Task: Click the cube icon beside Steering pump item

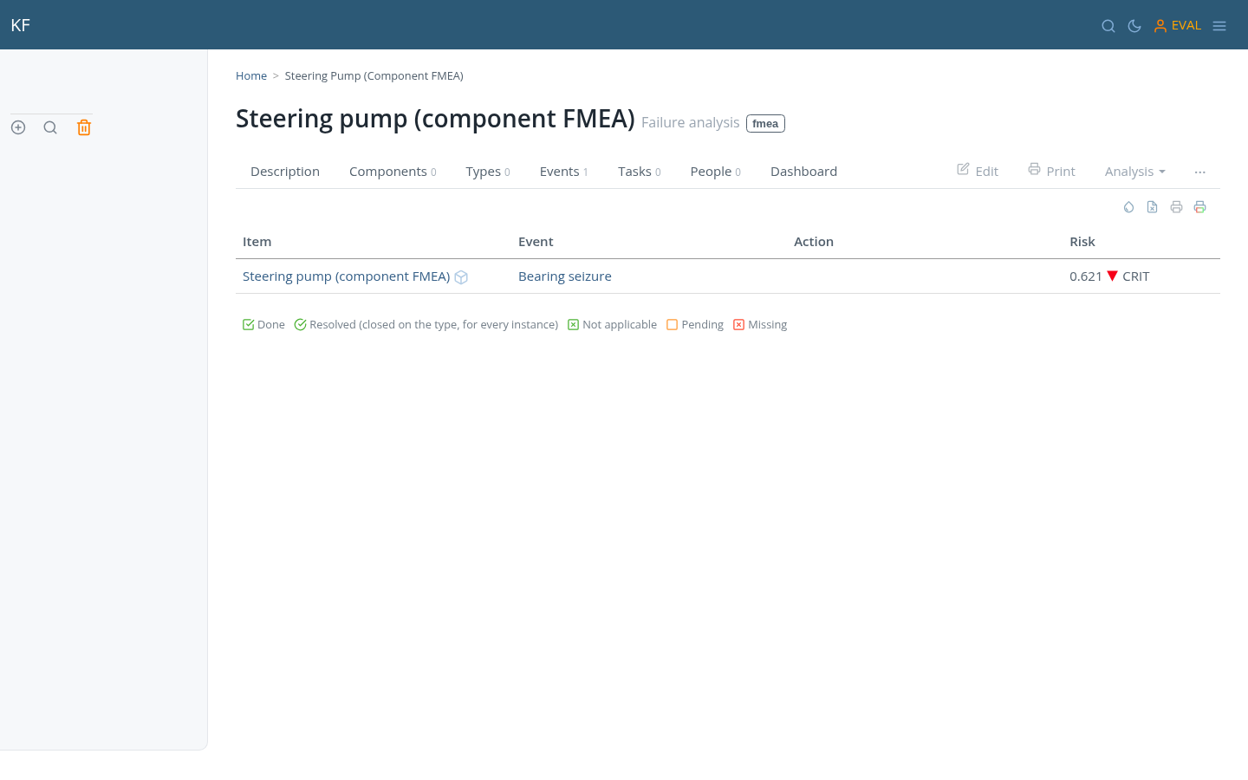Action: (x=461, y=277)
